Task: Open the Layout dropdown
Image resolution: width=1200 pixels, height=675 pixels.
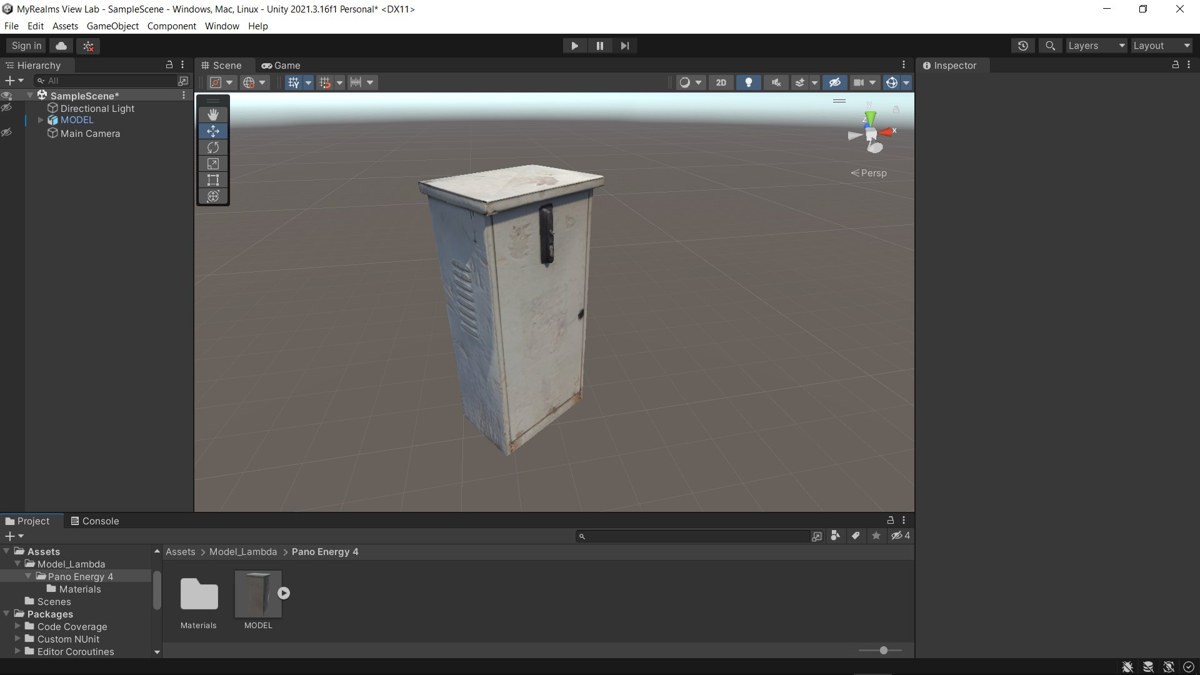Action: point(1161,46)
